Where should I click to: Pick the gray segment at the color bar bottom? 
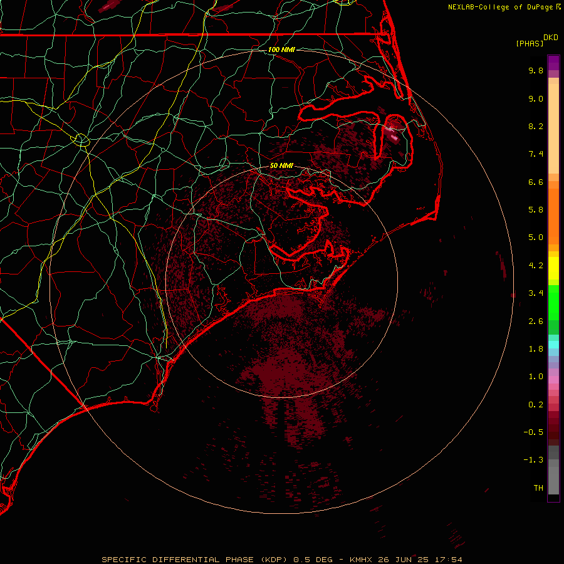tap(553, 480)
